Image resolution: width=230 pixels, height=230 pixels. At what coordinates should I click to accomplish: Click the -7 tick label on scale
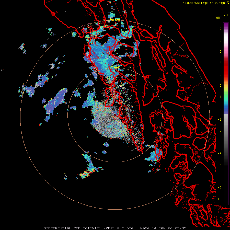coord(220,188)
